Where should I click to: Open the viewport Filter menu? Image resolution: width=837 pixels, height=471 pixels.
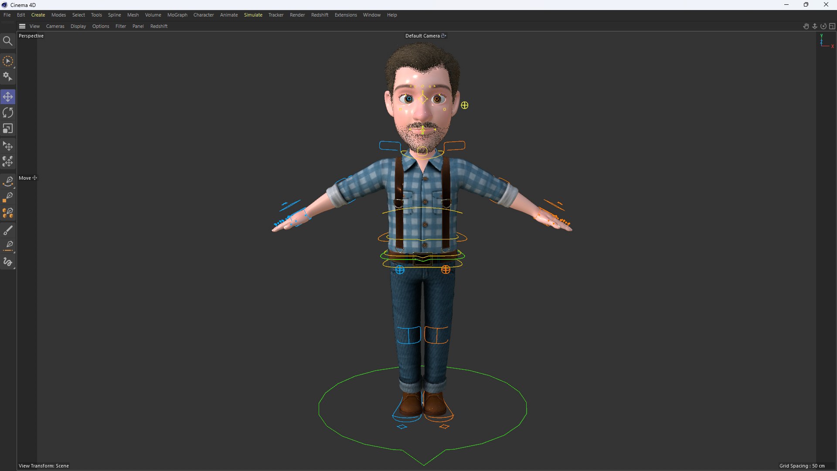tap(121, 26)
